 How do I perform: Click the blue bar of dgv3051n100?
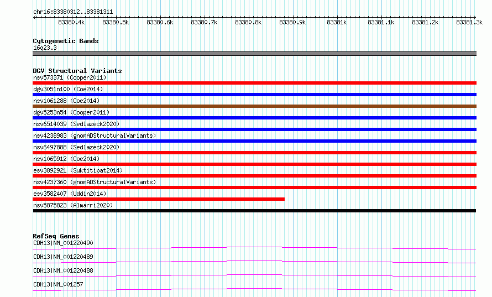(254, 95)
